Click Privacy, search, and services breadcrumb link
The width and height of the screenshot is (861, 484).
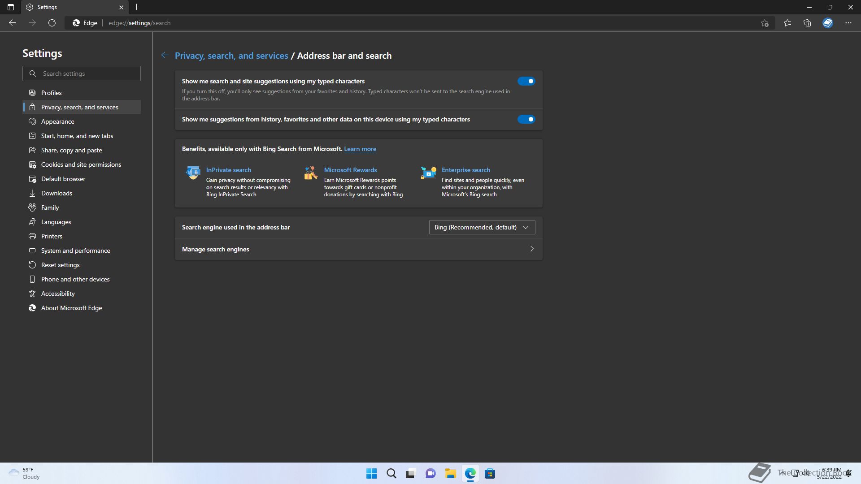click(x=231, y=56)
